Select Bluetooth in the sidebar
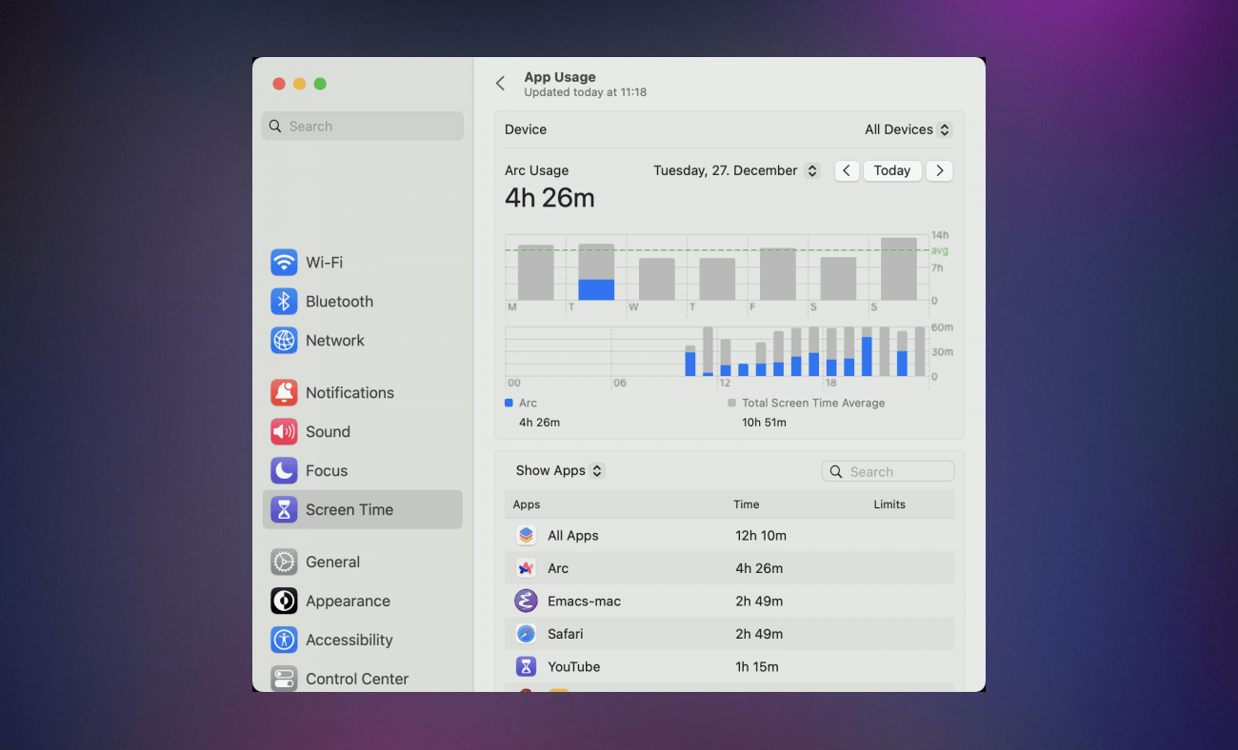Viewport: 1238px width, 750px height. click(x=339, y=301)
